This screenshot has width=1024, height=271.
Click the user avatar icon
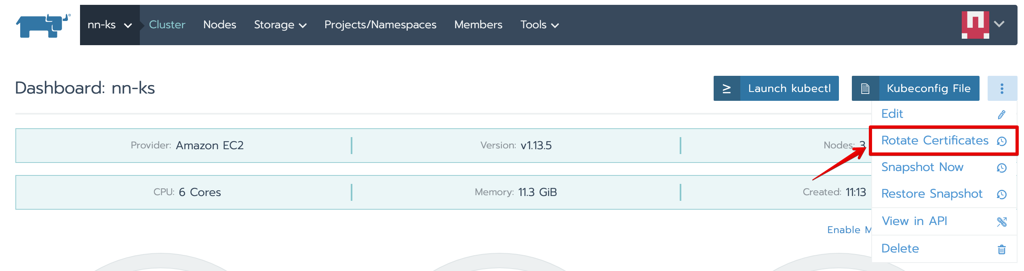(975, 25)
